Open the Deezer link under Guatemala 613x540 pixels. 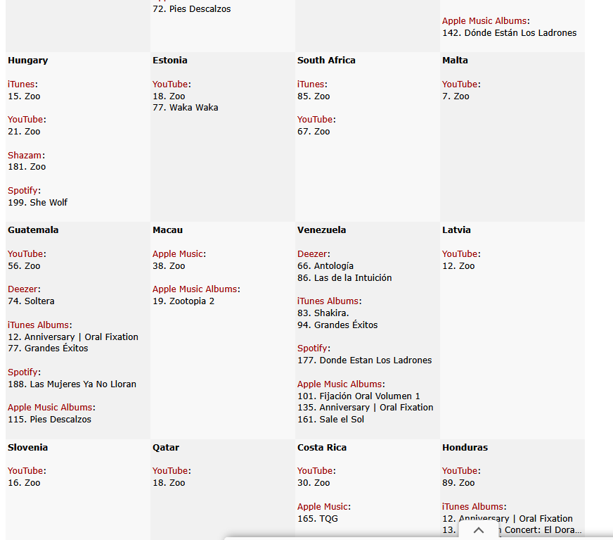(x=22, y=289)
